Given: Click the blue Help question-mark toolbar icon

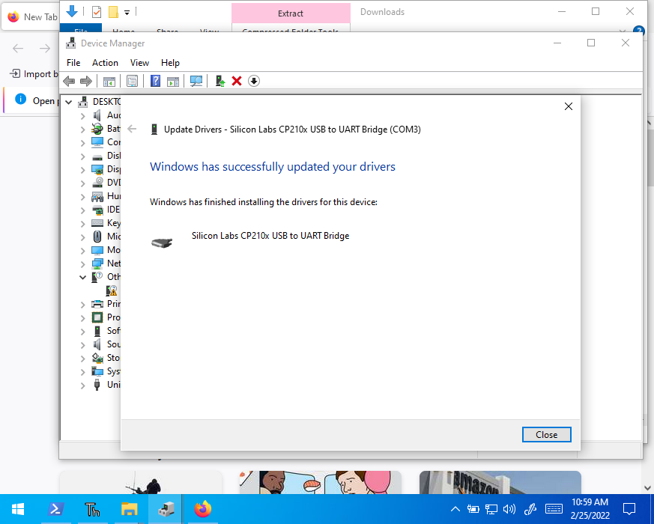Looking at the screenshot, I should click(x=155, y=81).
